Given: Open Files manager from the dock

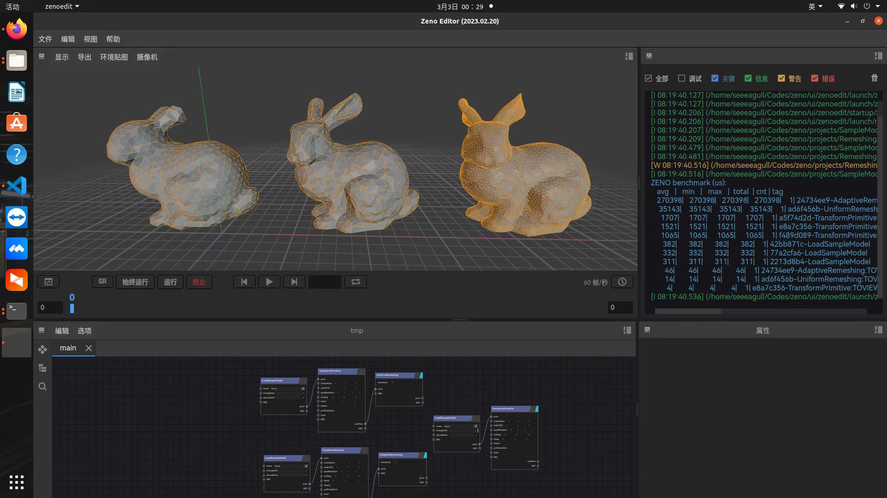Looking at the screenshot, I should pos(17,60).
